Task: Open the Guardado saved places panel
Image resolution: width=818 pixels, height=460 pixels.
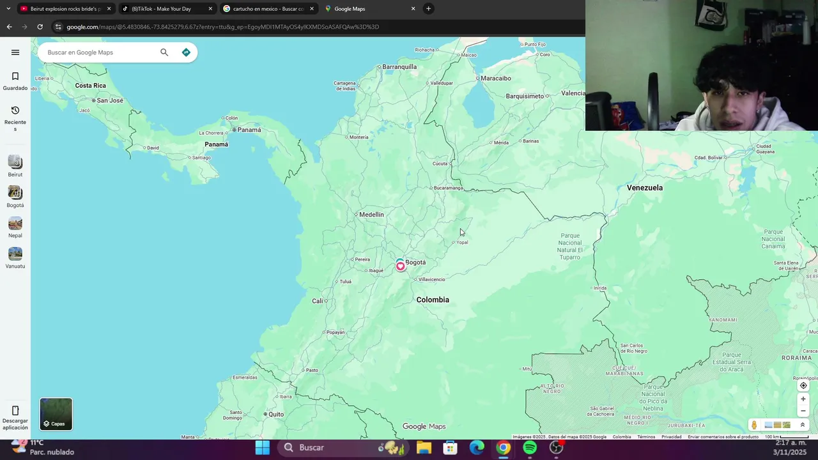Action: click(15, 81)
